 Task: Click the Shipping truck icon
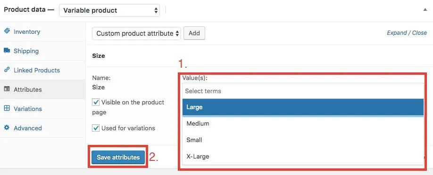7,50
